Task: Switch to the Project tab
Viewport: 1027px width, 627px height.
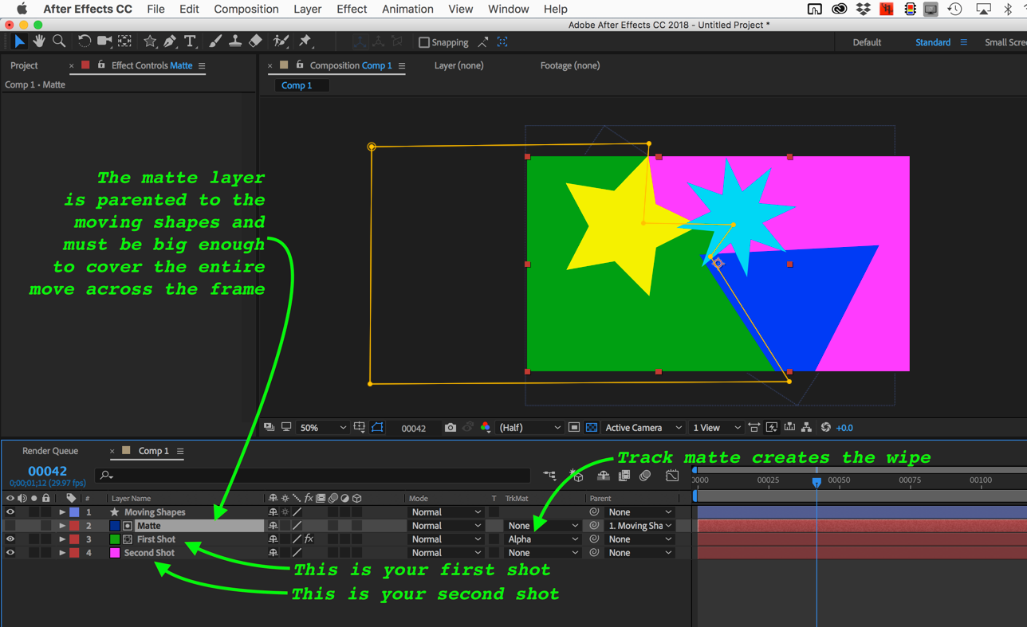Action: (24, 65)
